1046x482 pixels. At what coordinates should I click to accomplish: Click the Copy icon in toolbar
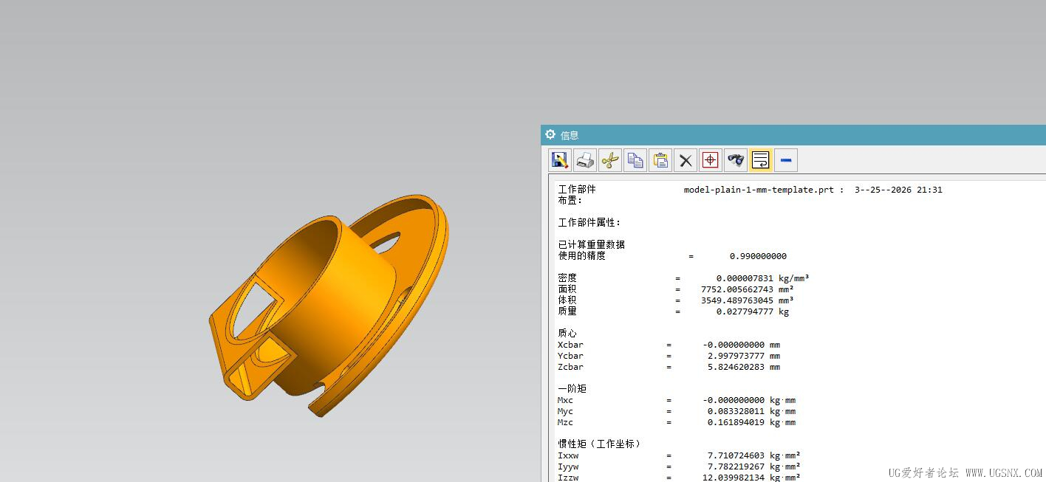635,159
